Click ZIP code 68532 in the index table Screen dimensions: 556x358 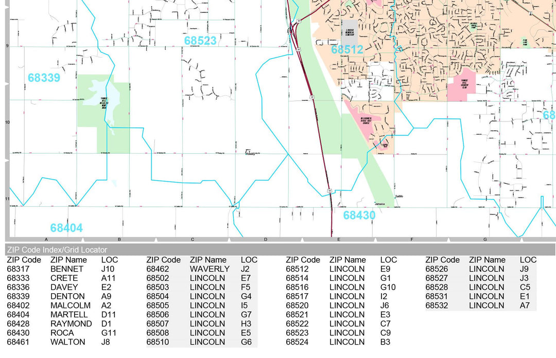[x=442, y=306]
